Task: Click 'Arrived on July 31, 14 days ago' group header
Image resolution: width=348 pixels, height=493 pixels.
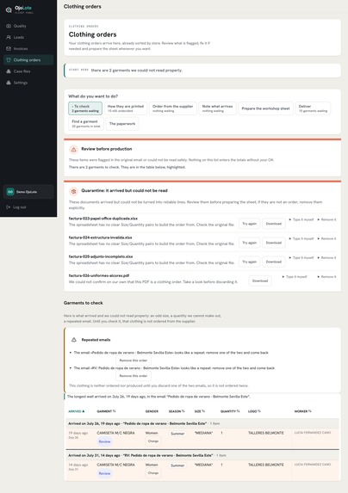Action: coord(202,455)
